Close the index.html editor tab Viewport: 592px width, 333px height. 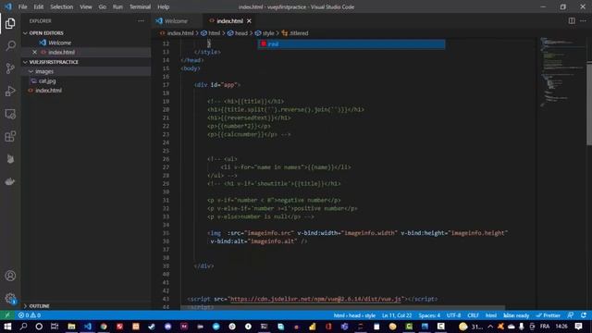249,21
